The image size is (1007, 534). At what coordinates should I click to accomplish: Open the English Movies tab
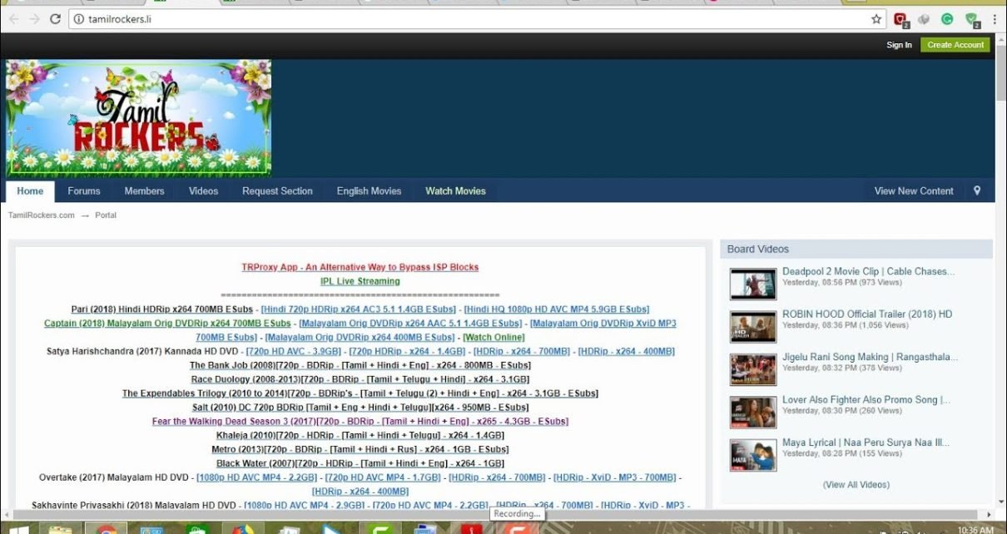pyautogui.click(x=369, y=191)
